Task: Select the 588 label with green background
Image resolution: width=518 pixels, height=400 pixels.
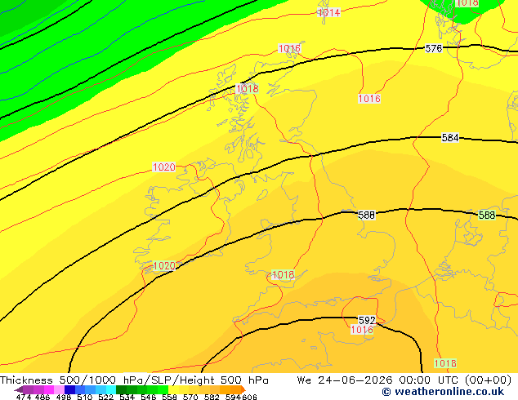Action: 487,216
